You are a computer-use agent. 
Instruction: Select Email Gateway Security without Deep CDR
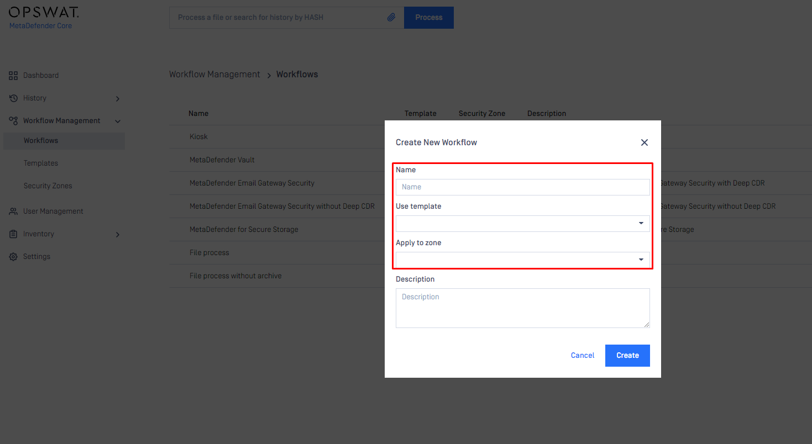tap(282, 207)
